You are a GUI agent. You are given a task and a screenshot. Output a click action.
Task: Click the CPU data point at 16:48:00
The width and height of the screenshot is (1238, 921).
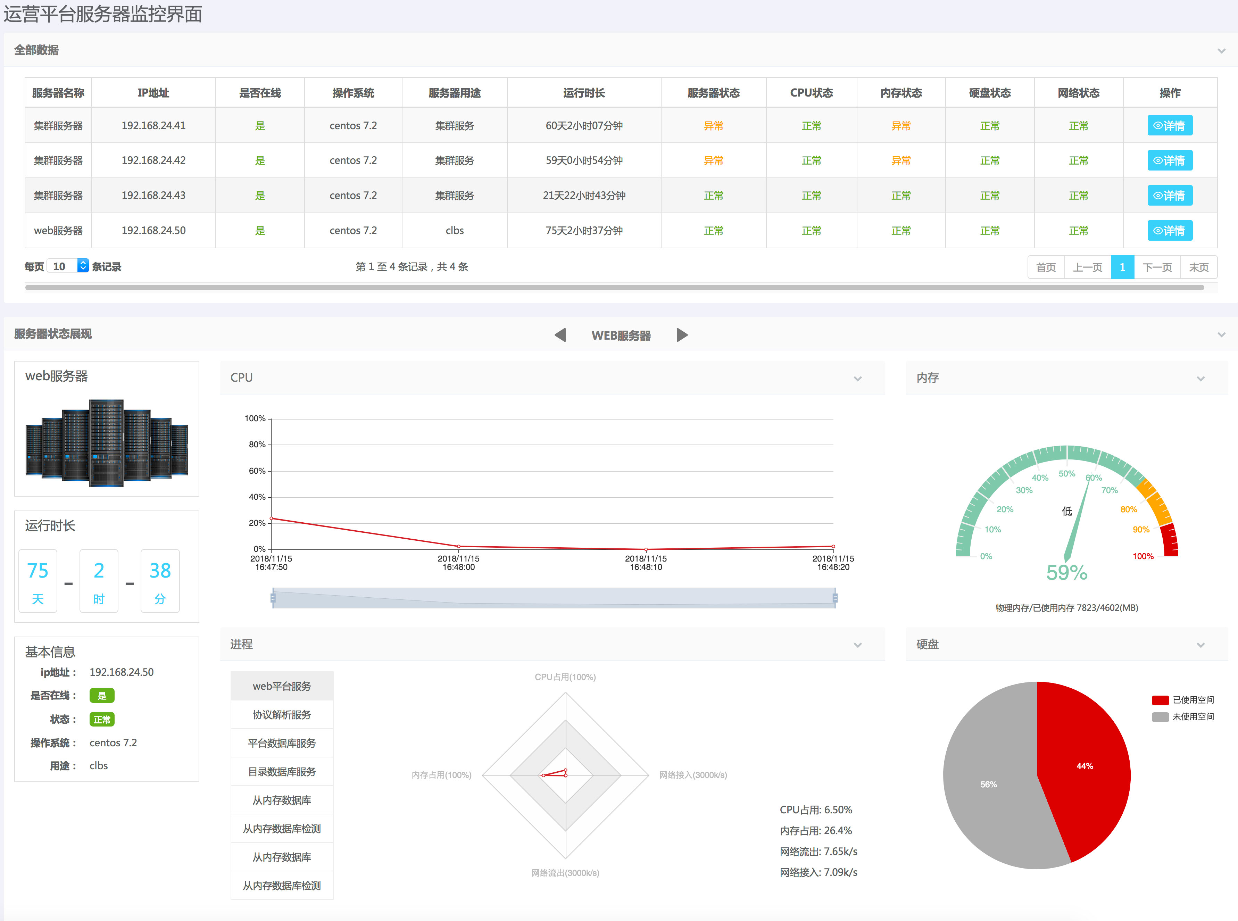[459, 546]
